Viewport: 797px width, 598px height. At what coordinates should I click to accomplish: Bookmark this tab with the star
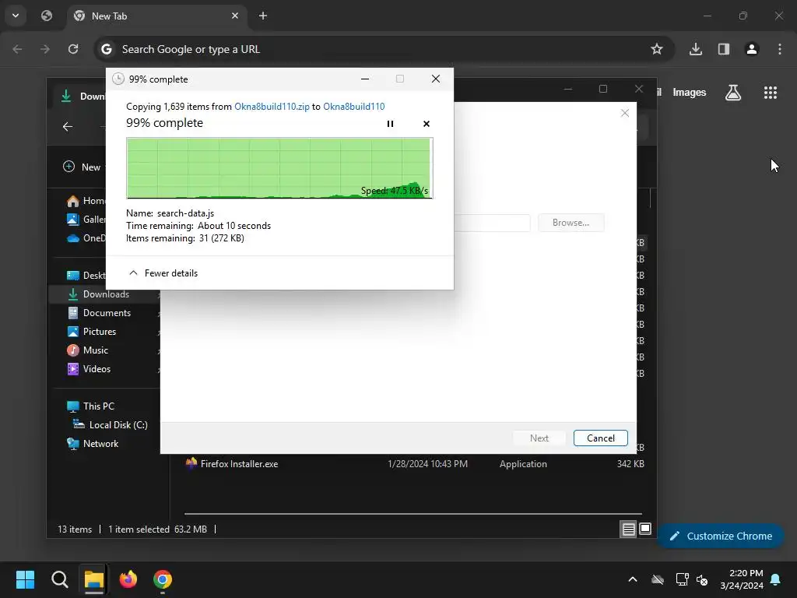point(657,49)
